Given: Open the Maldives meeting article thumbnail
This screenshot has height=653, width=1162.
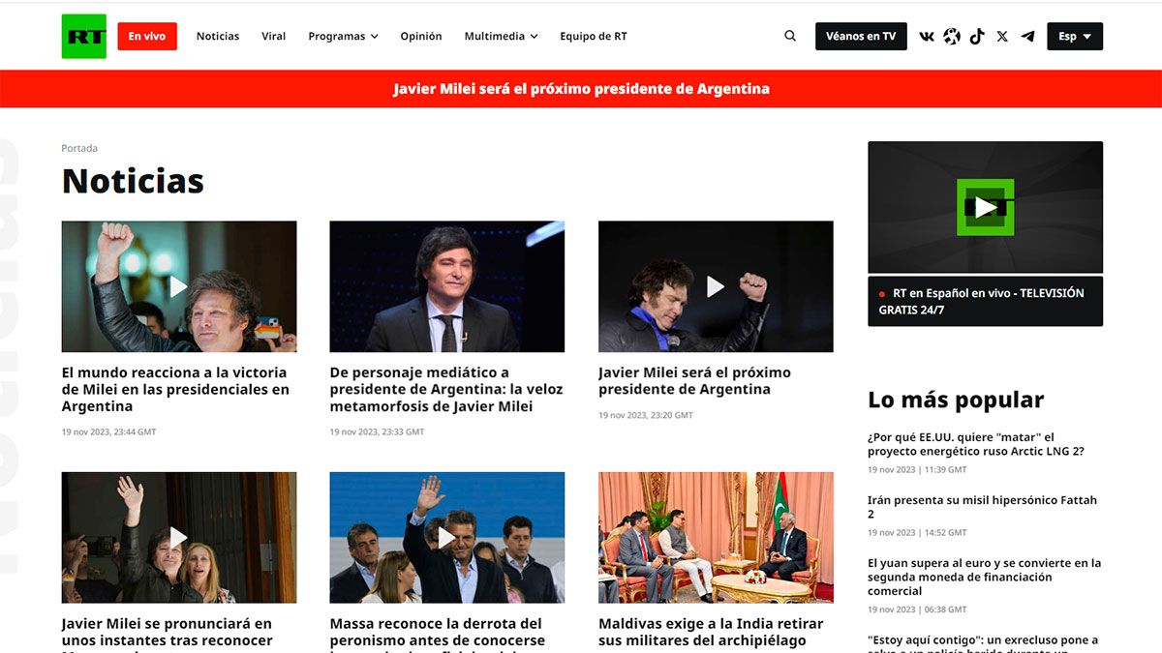Looking at the screenshot, I should [716, 538].
